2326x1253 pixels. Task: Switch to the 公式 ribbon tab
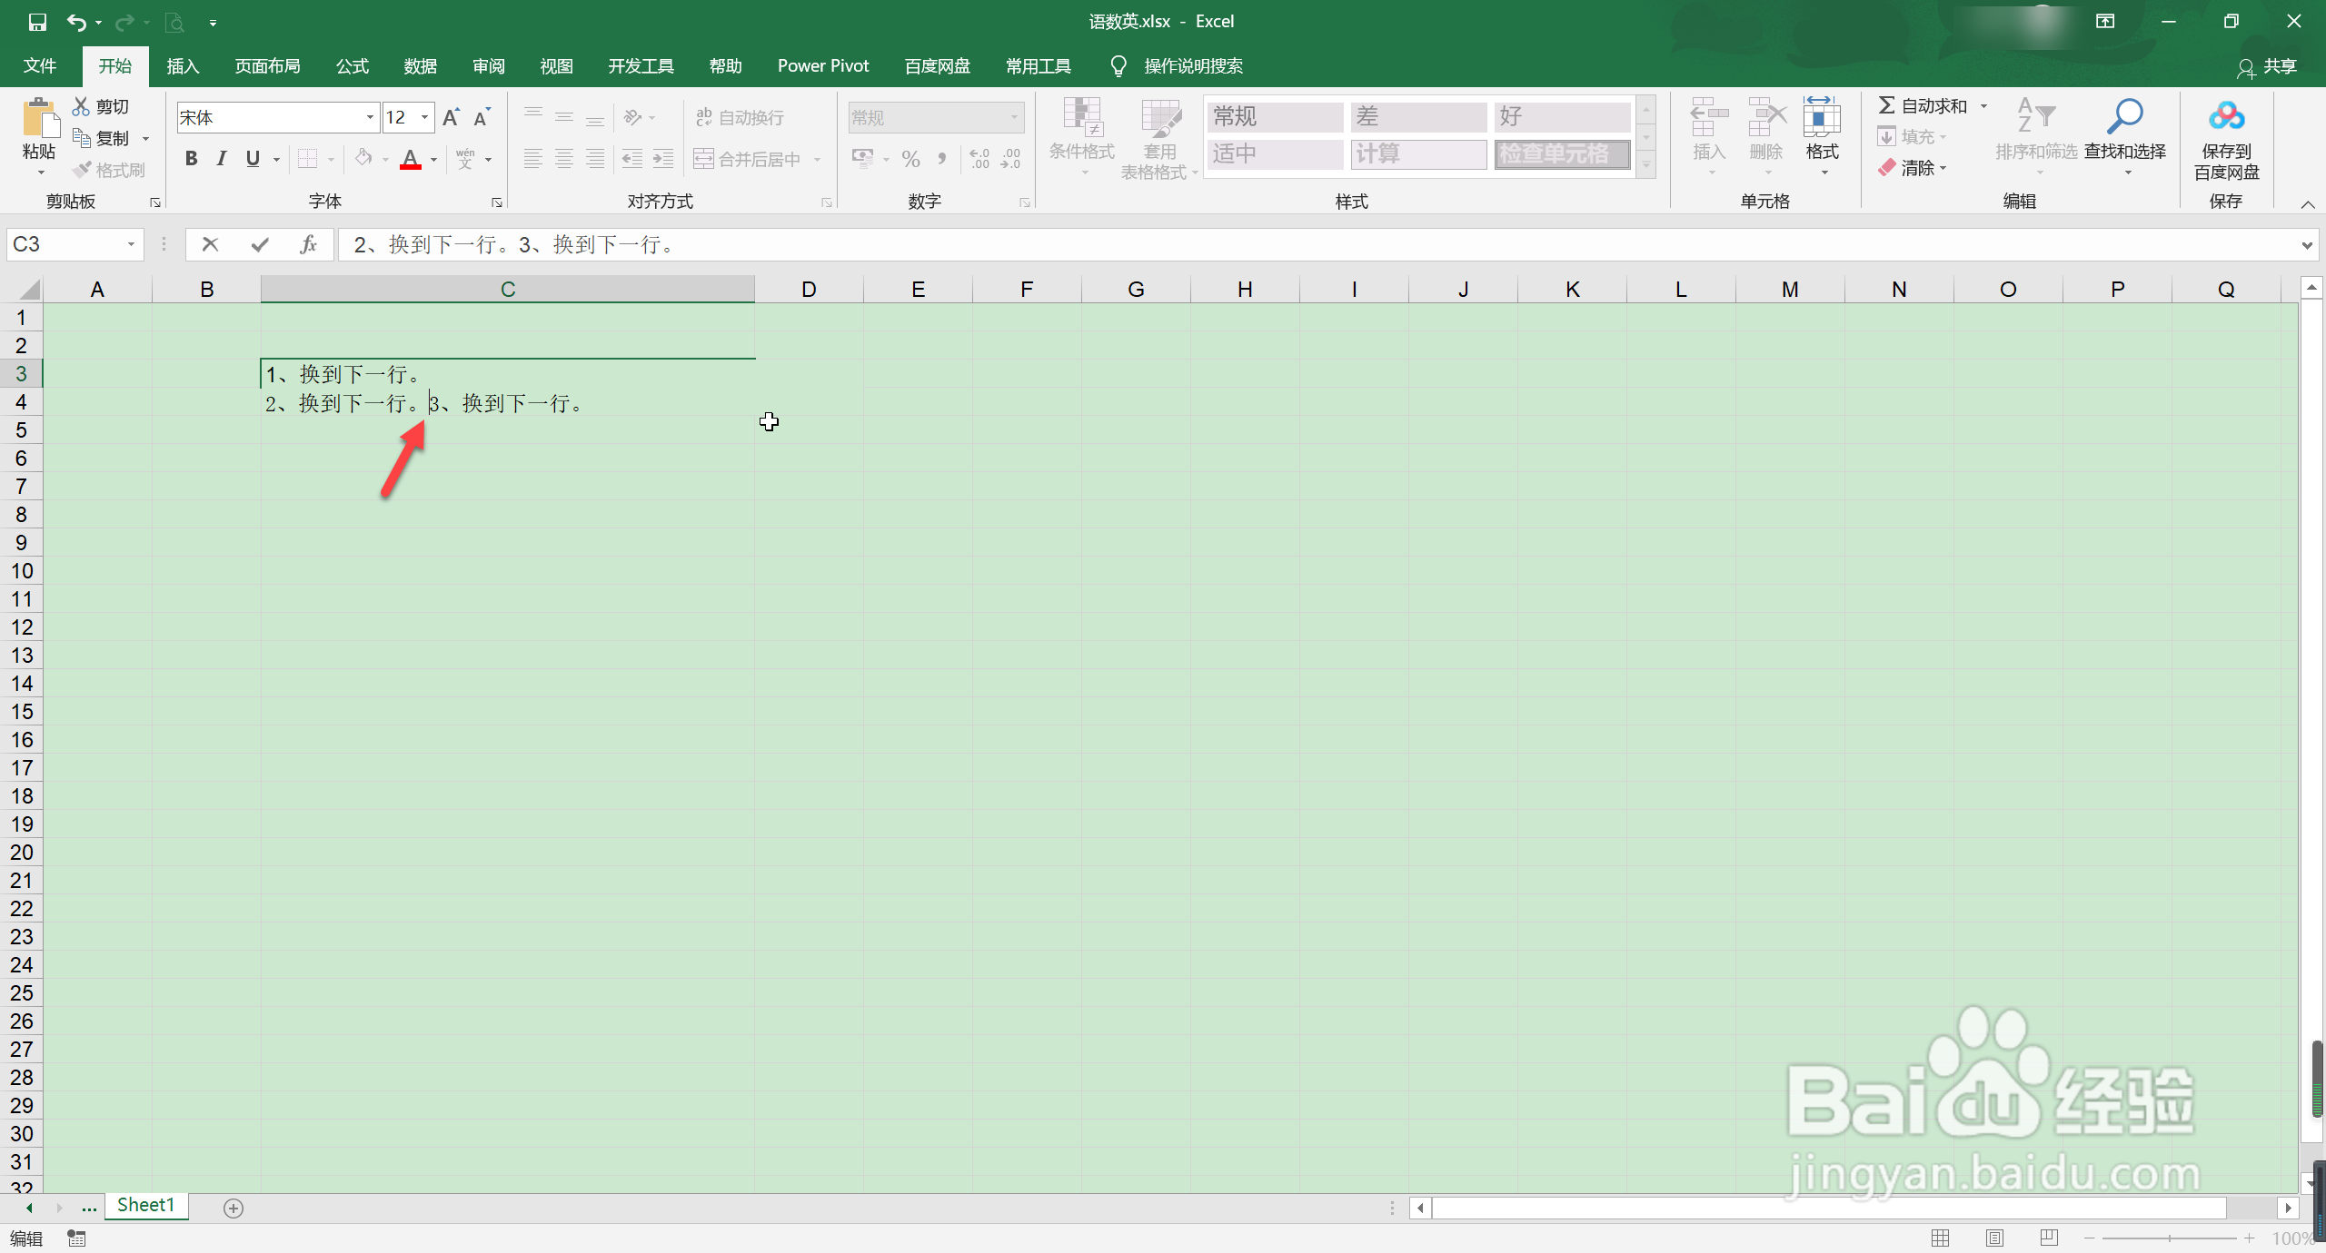point(352,66)
